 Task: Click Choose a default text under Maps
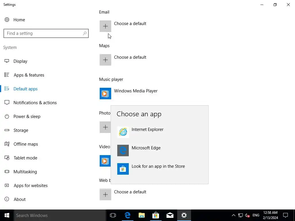coord(130,57)
